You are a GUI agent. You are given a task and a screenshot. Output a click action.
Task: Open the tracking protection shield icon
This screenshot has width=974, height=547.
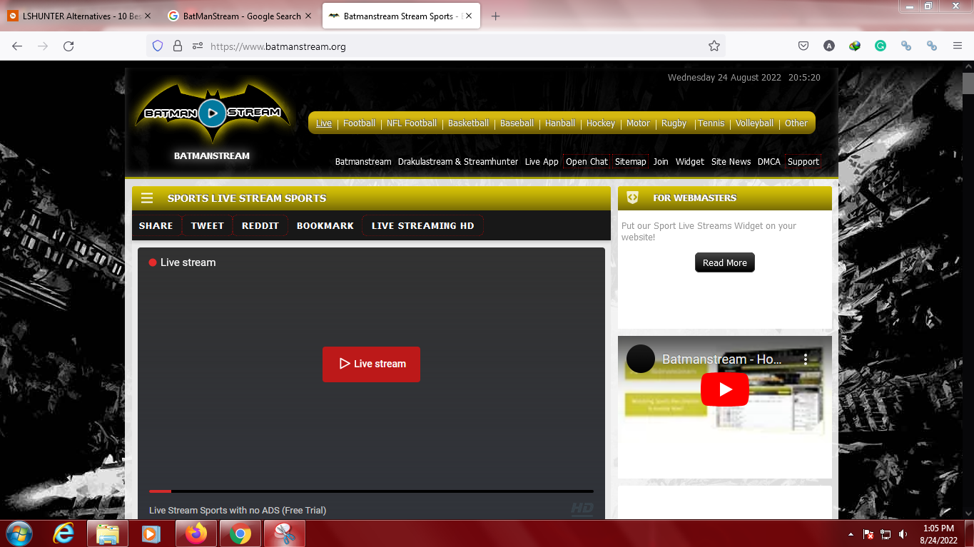(158, 46)
